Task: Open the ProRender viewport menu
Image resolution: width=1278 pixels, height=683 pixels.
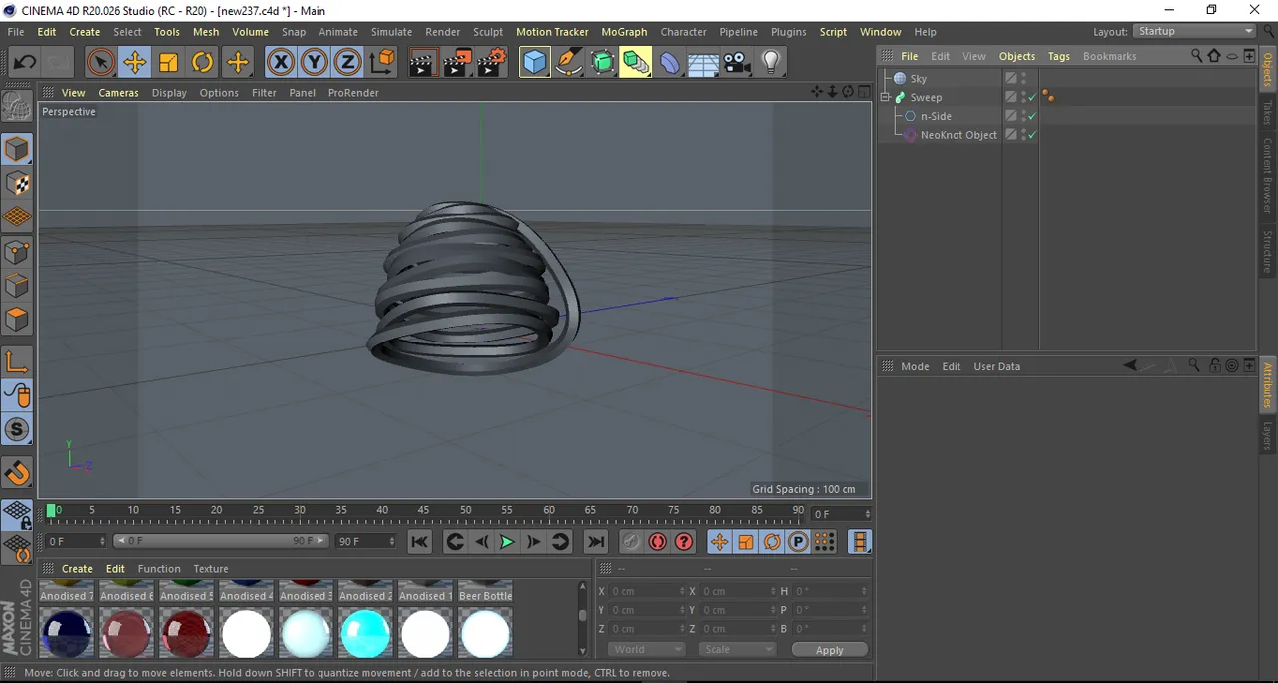Action: (353, 93)
